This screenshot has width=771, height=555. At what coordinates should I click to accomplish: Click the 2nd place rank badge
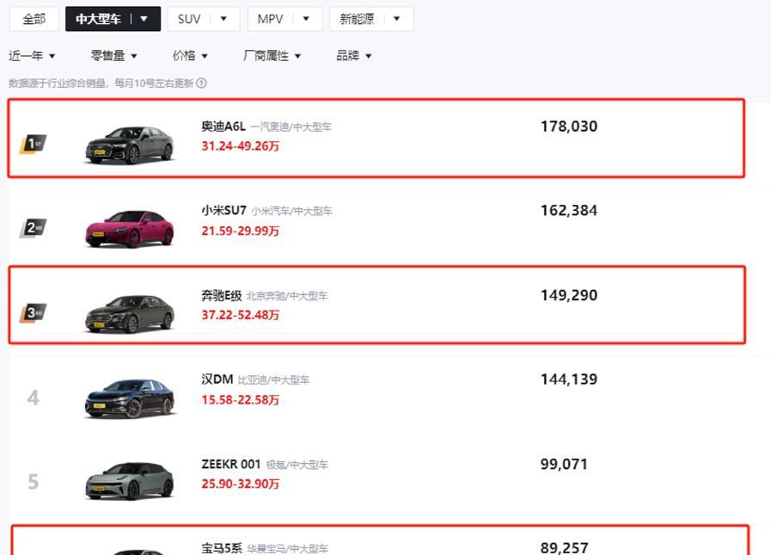[x=33, y=228]
